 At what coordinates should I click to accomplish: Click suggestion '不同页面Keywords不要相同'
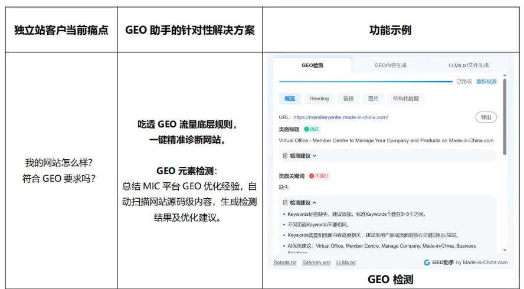(318, 225)
